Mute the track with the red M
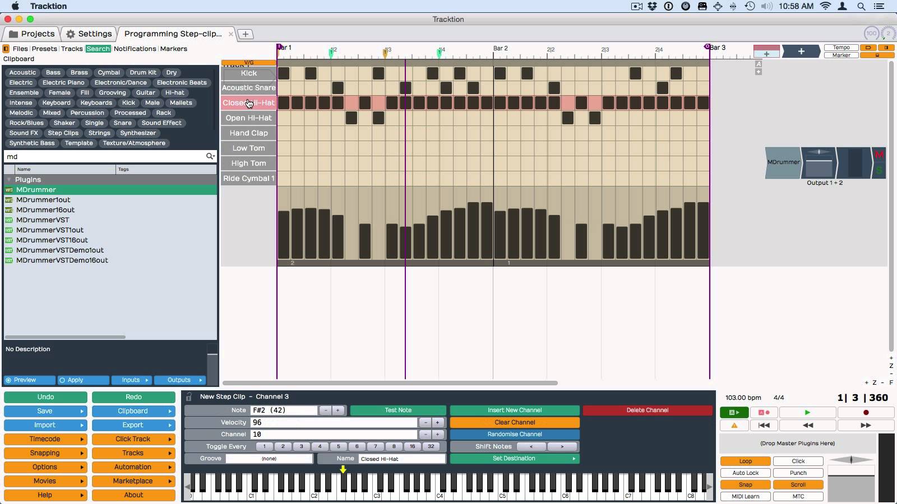The width and height of the screenshot is (897, 504). [878, 155]
